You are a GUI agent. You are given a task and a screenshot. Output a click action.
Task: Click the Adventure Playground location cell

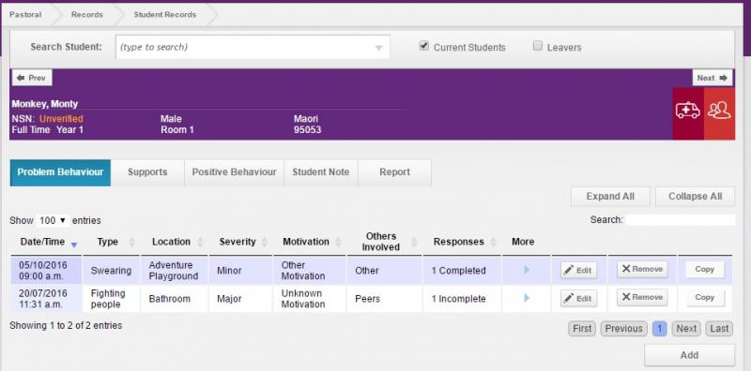click(174, 270)
